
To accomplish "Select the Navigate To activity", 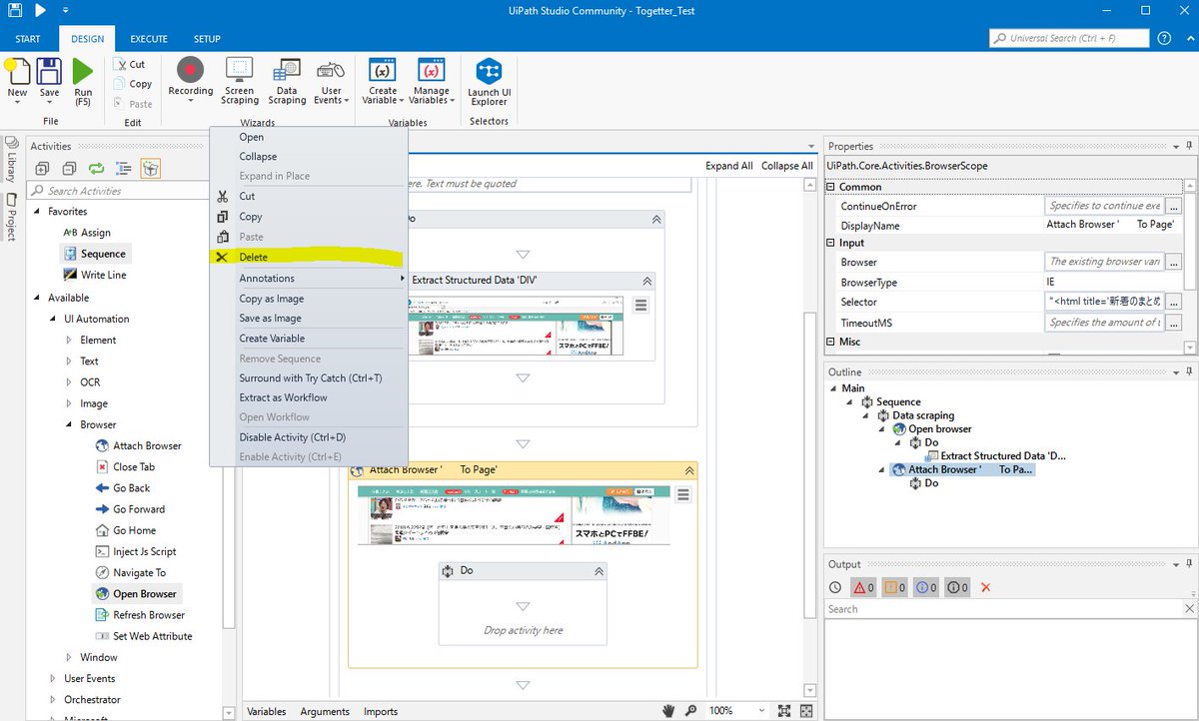I will click(x=131, y=572).
